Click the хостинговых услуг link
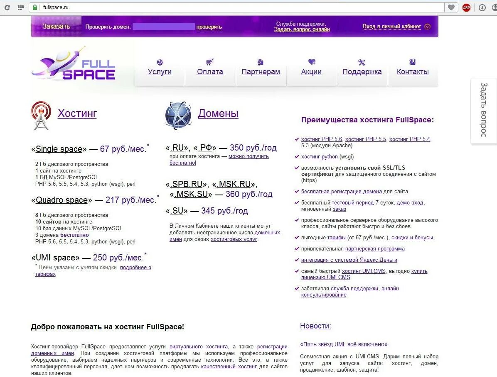The width and height of the screenshot is (497, 377). click(x=234, y=239)
